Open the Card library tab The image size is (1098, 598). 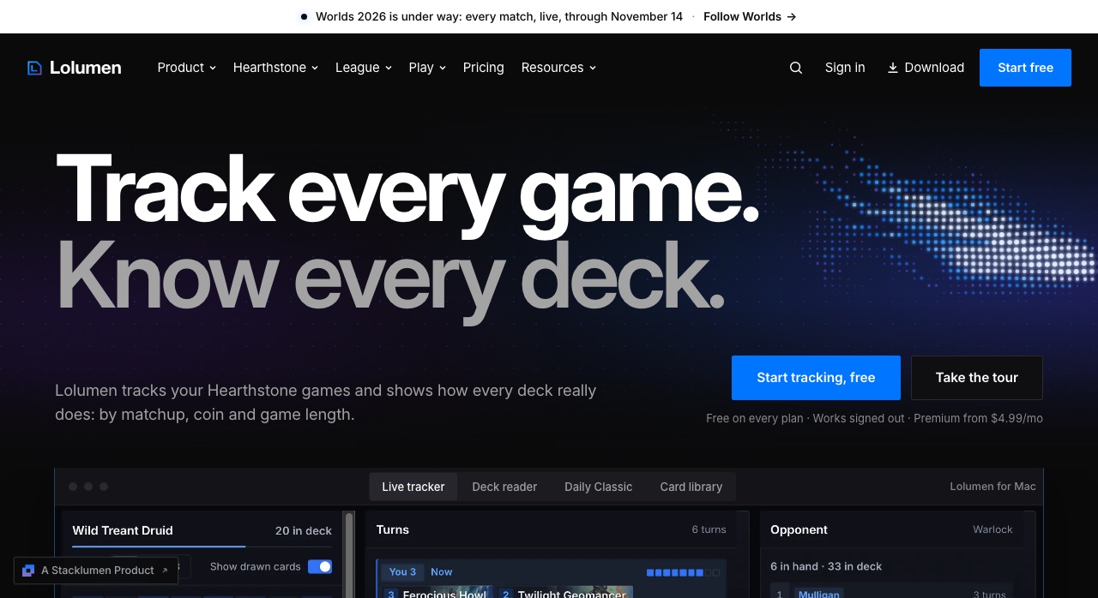(691, 487)
